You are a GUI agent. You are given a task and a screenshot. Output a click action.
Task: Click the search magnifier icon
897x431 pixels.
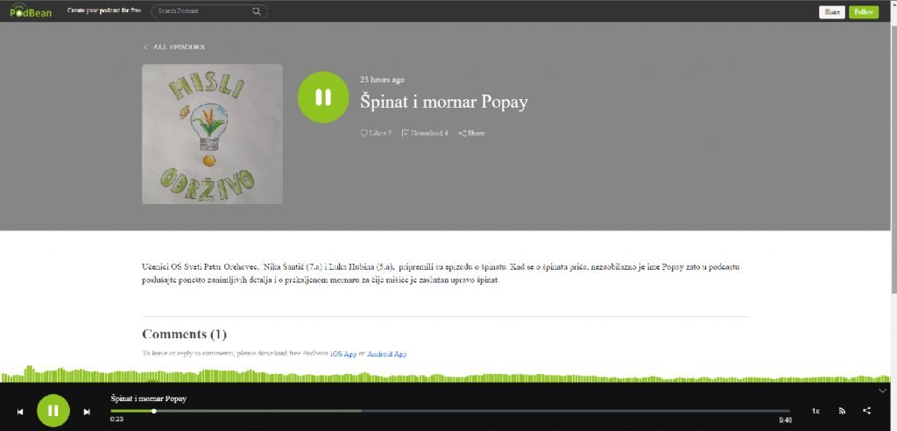click(257, 11)
